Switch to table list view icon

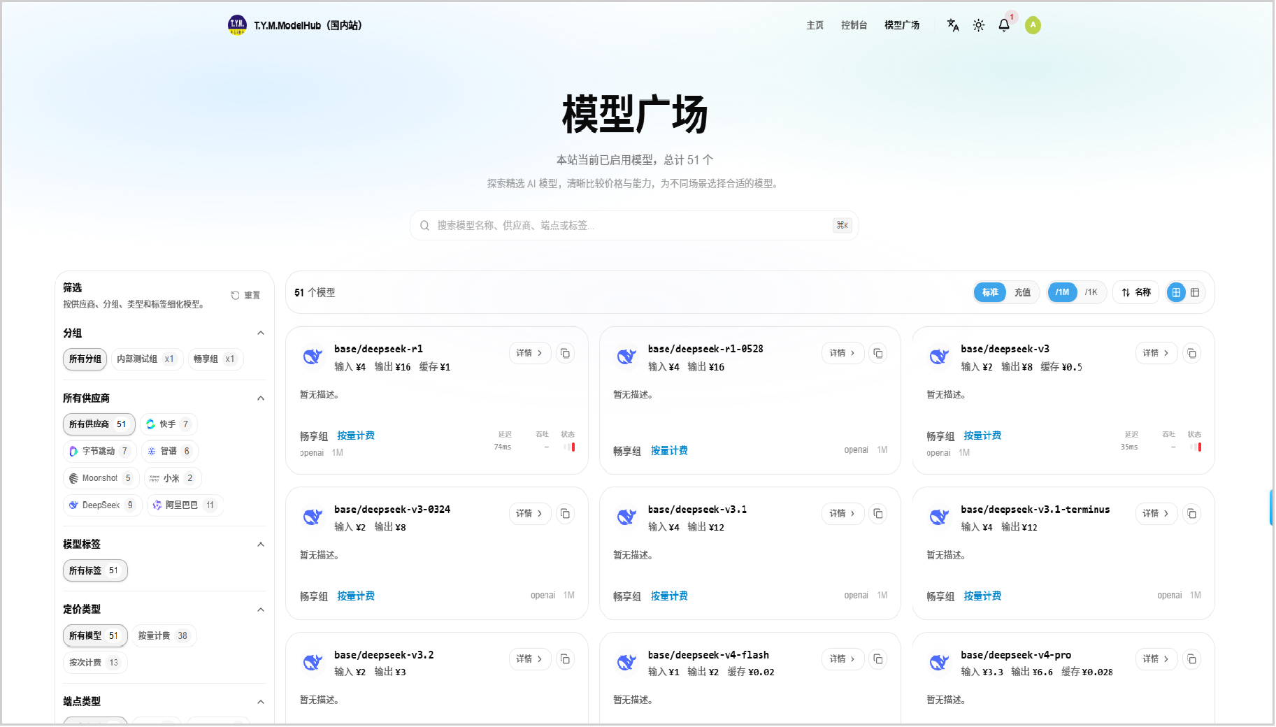tap(1195, 293)
